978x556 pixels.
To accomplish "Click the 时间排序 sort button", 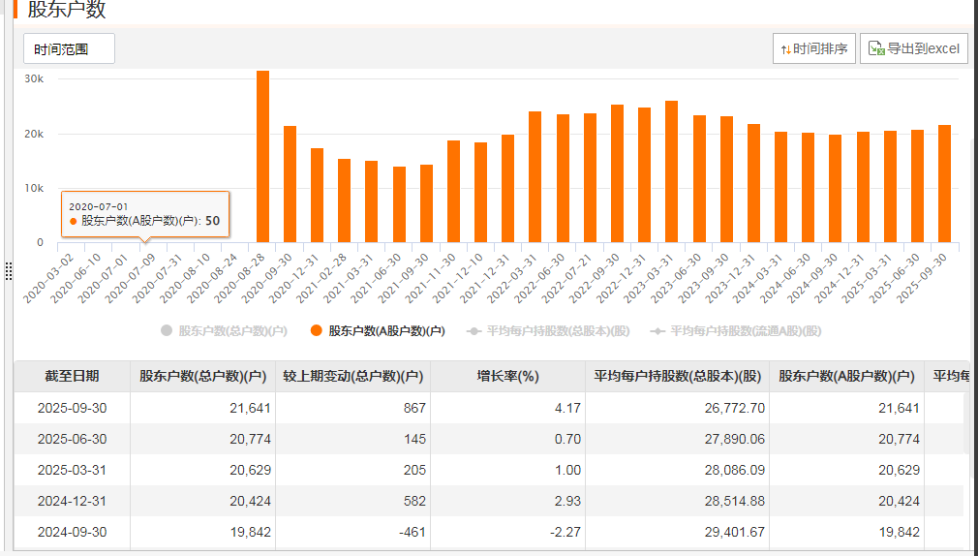I will coord(814,48).
